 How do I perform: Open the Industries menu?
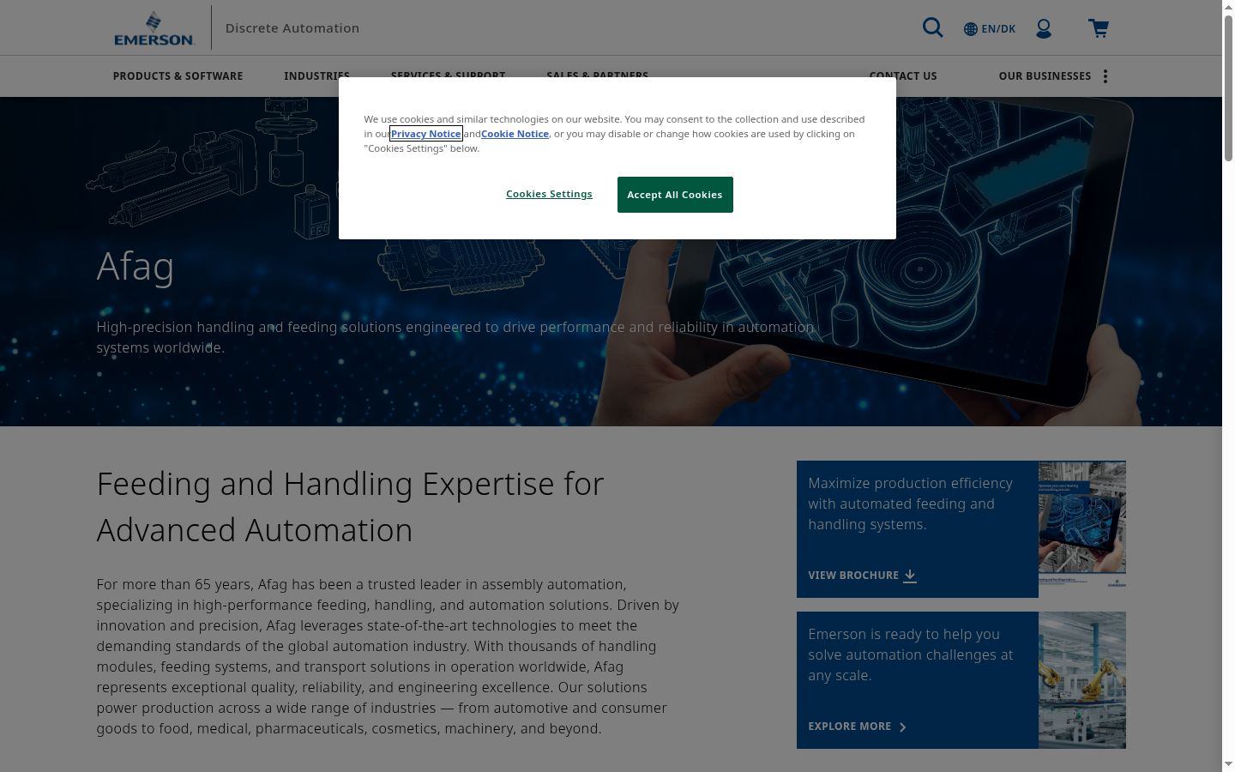click(x=316, y=76)
